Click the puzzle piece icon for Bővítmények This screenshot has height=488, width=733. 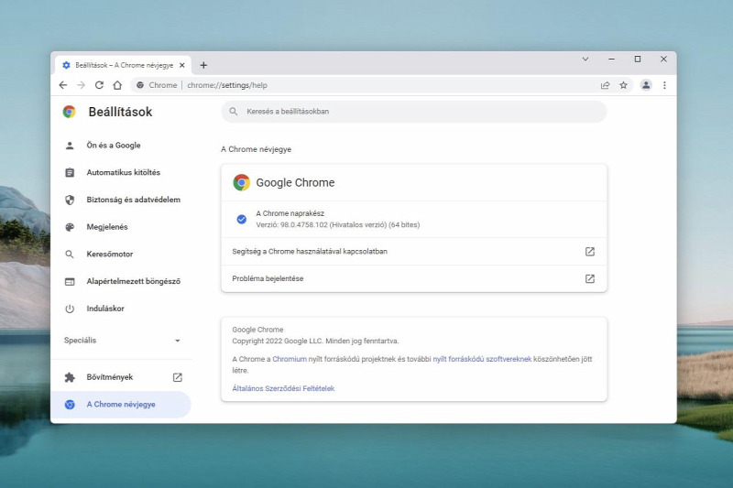70,377
